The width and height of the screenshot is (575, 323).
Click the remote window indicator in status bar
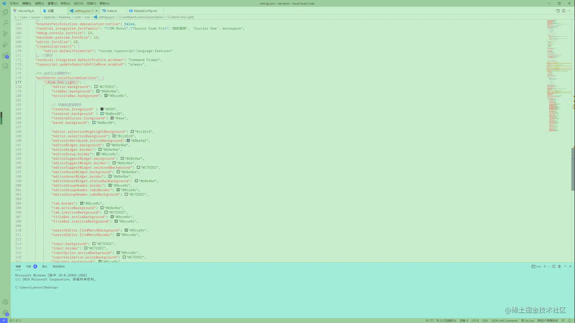point(3,321)
